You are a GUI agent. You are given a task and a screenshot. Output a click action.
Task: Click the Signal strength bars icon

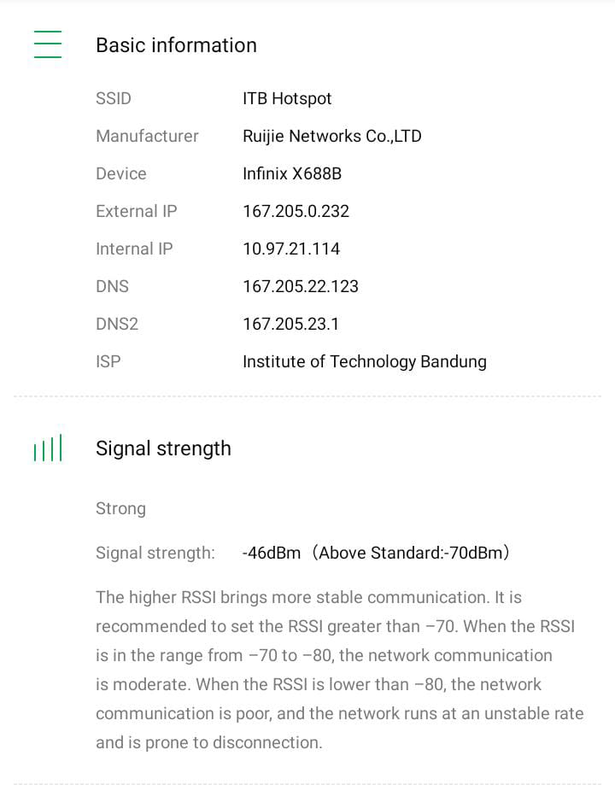tap(48, 448)
